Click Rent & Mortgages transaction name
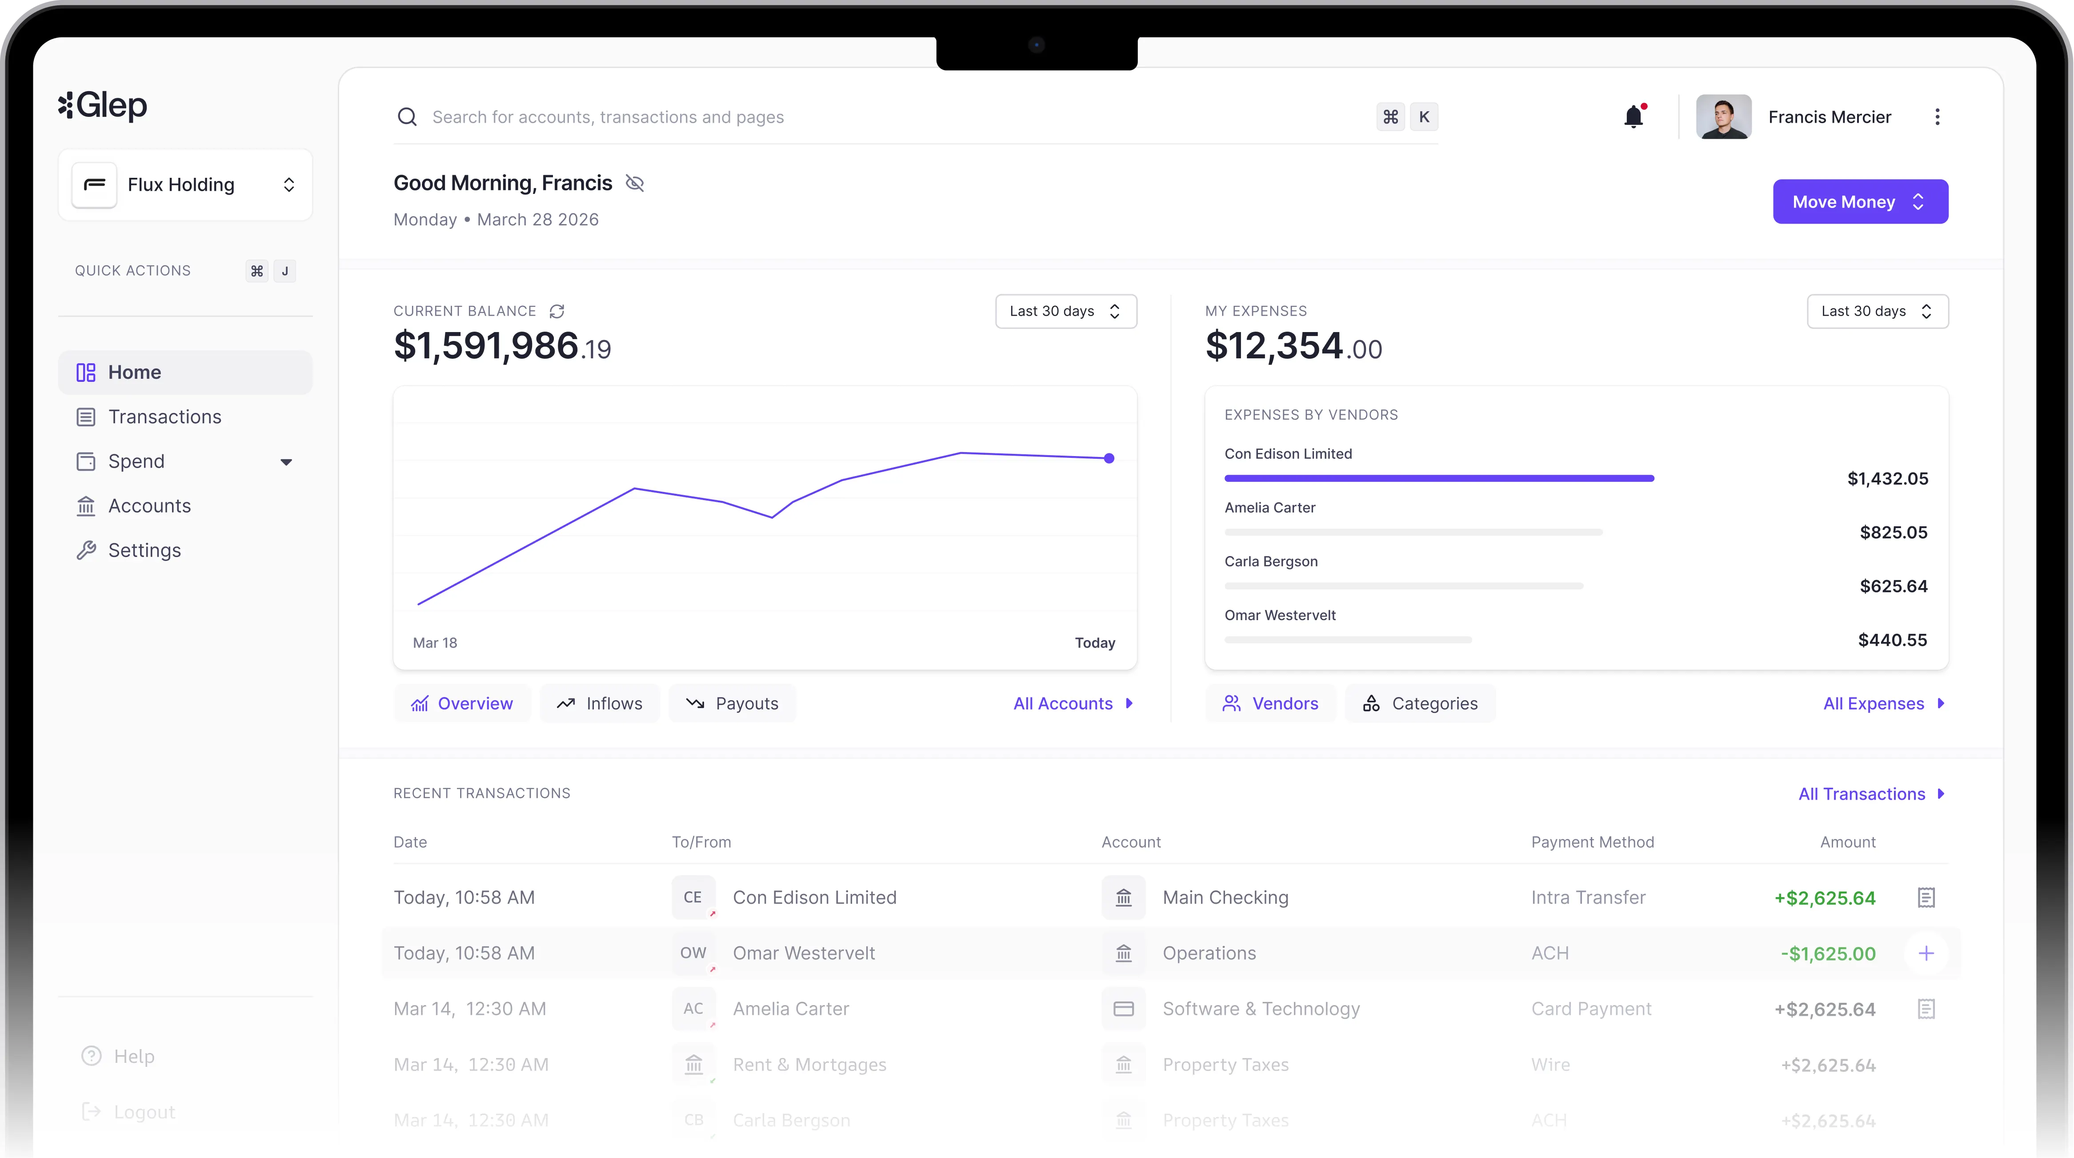The height and width of the screenshot is (1158, 2074). click(x=809, y=1065)
